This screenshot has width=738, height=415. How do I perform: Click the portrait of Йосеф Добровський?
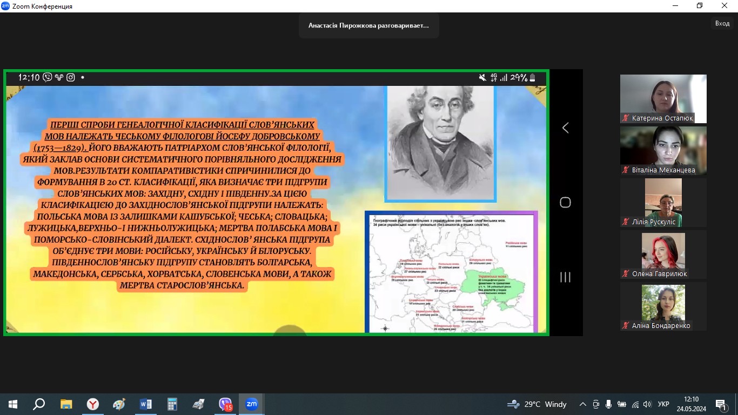[x=440, y=143]
